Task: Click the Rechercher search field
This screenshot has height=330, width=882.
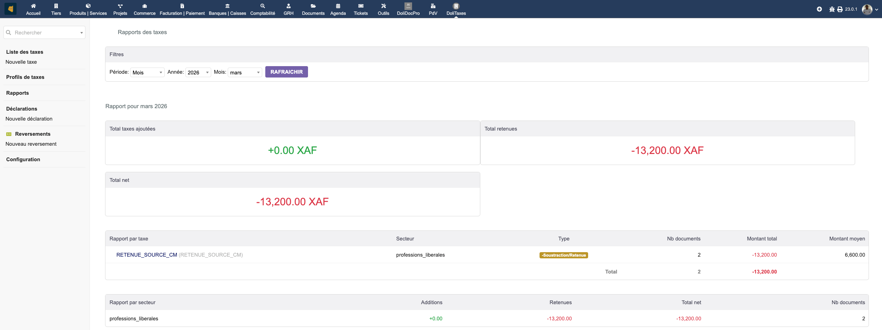Action: (x=44, y=33)
